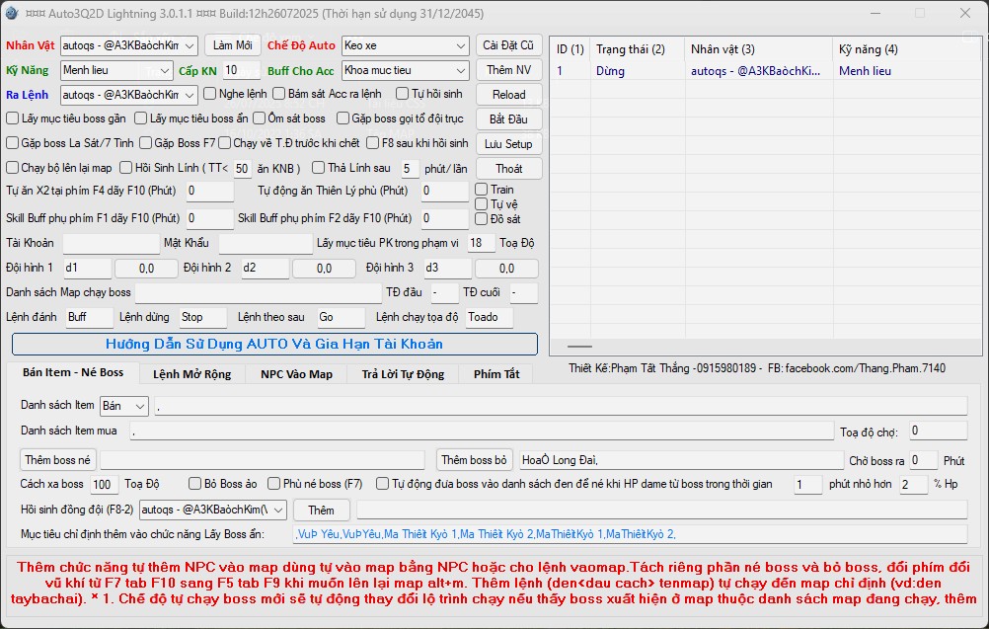Enable the Nghe lệnh checkbox
989x629 pixels.
coord(210,94)
